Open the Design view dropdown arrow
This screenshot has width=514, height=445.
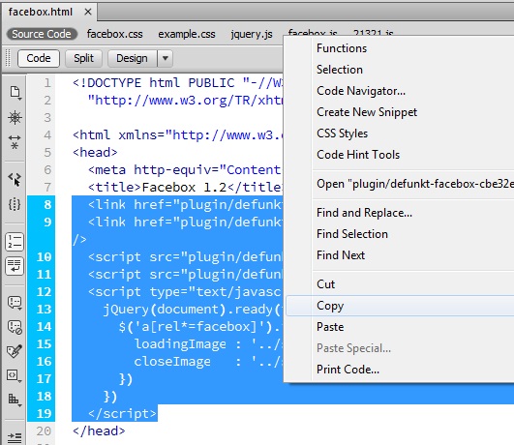click(x=166, y=58)
